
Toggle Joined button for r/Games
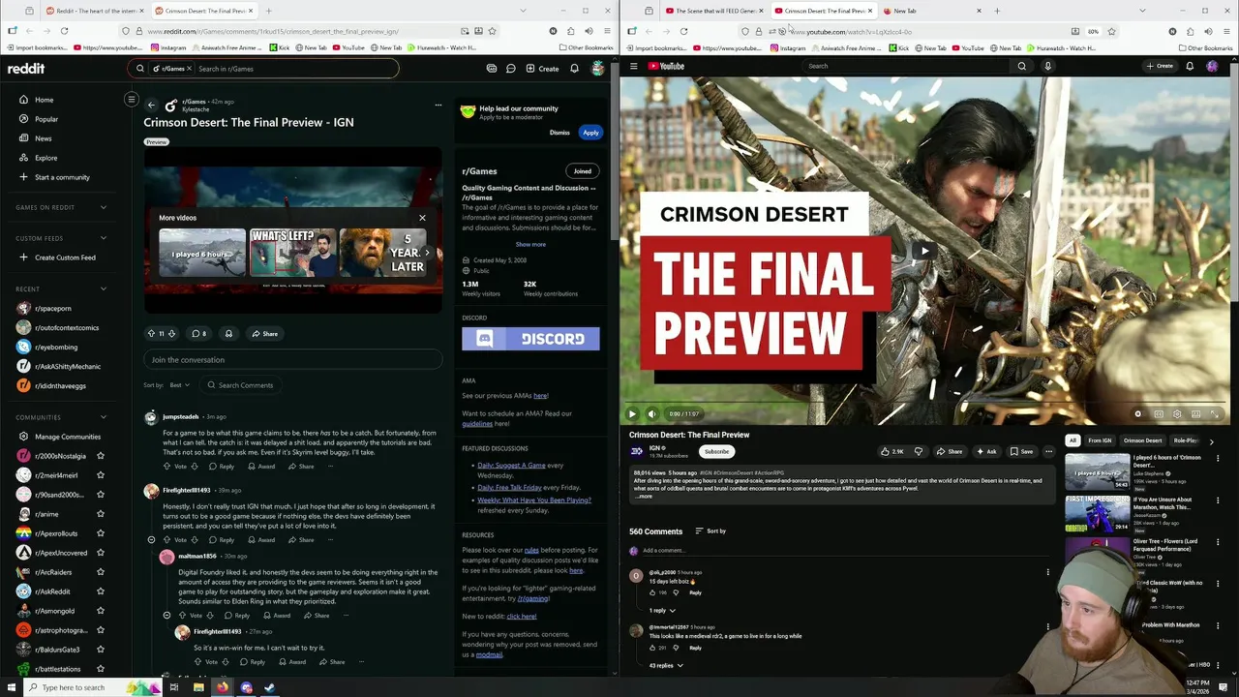(x=582, y=171)
